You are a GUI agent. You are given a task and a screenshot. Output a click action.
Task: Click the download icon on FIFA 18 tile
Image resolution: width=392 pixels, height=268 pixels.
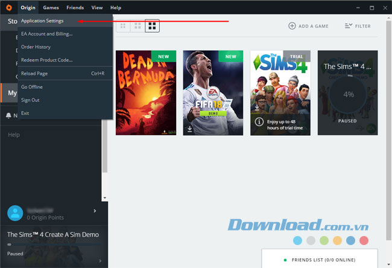[190, 128]
